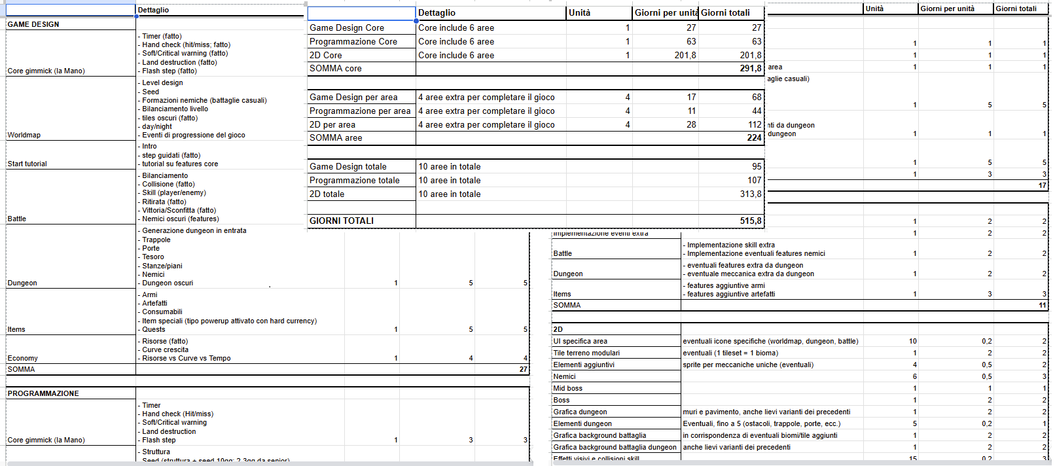Click the UI specifica area cell
The width and height of the screenshot is (1055, 466).
pyautogui.click(x=616, y=341)
